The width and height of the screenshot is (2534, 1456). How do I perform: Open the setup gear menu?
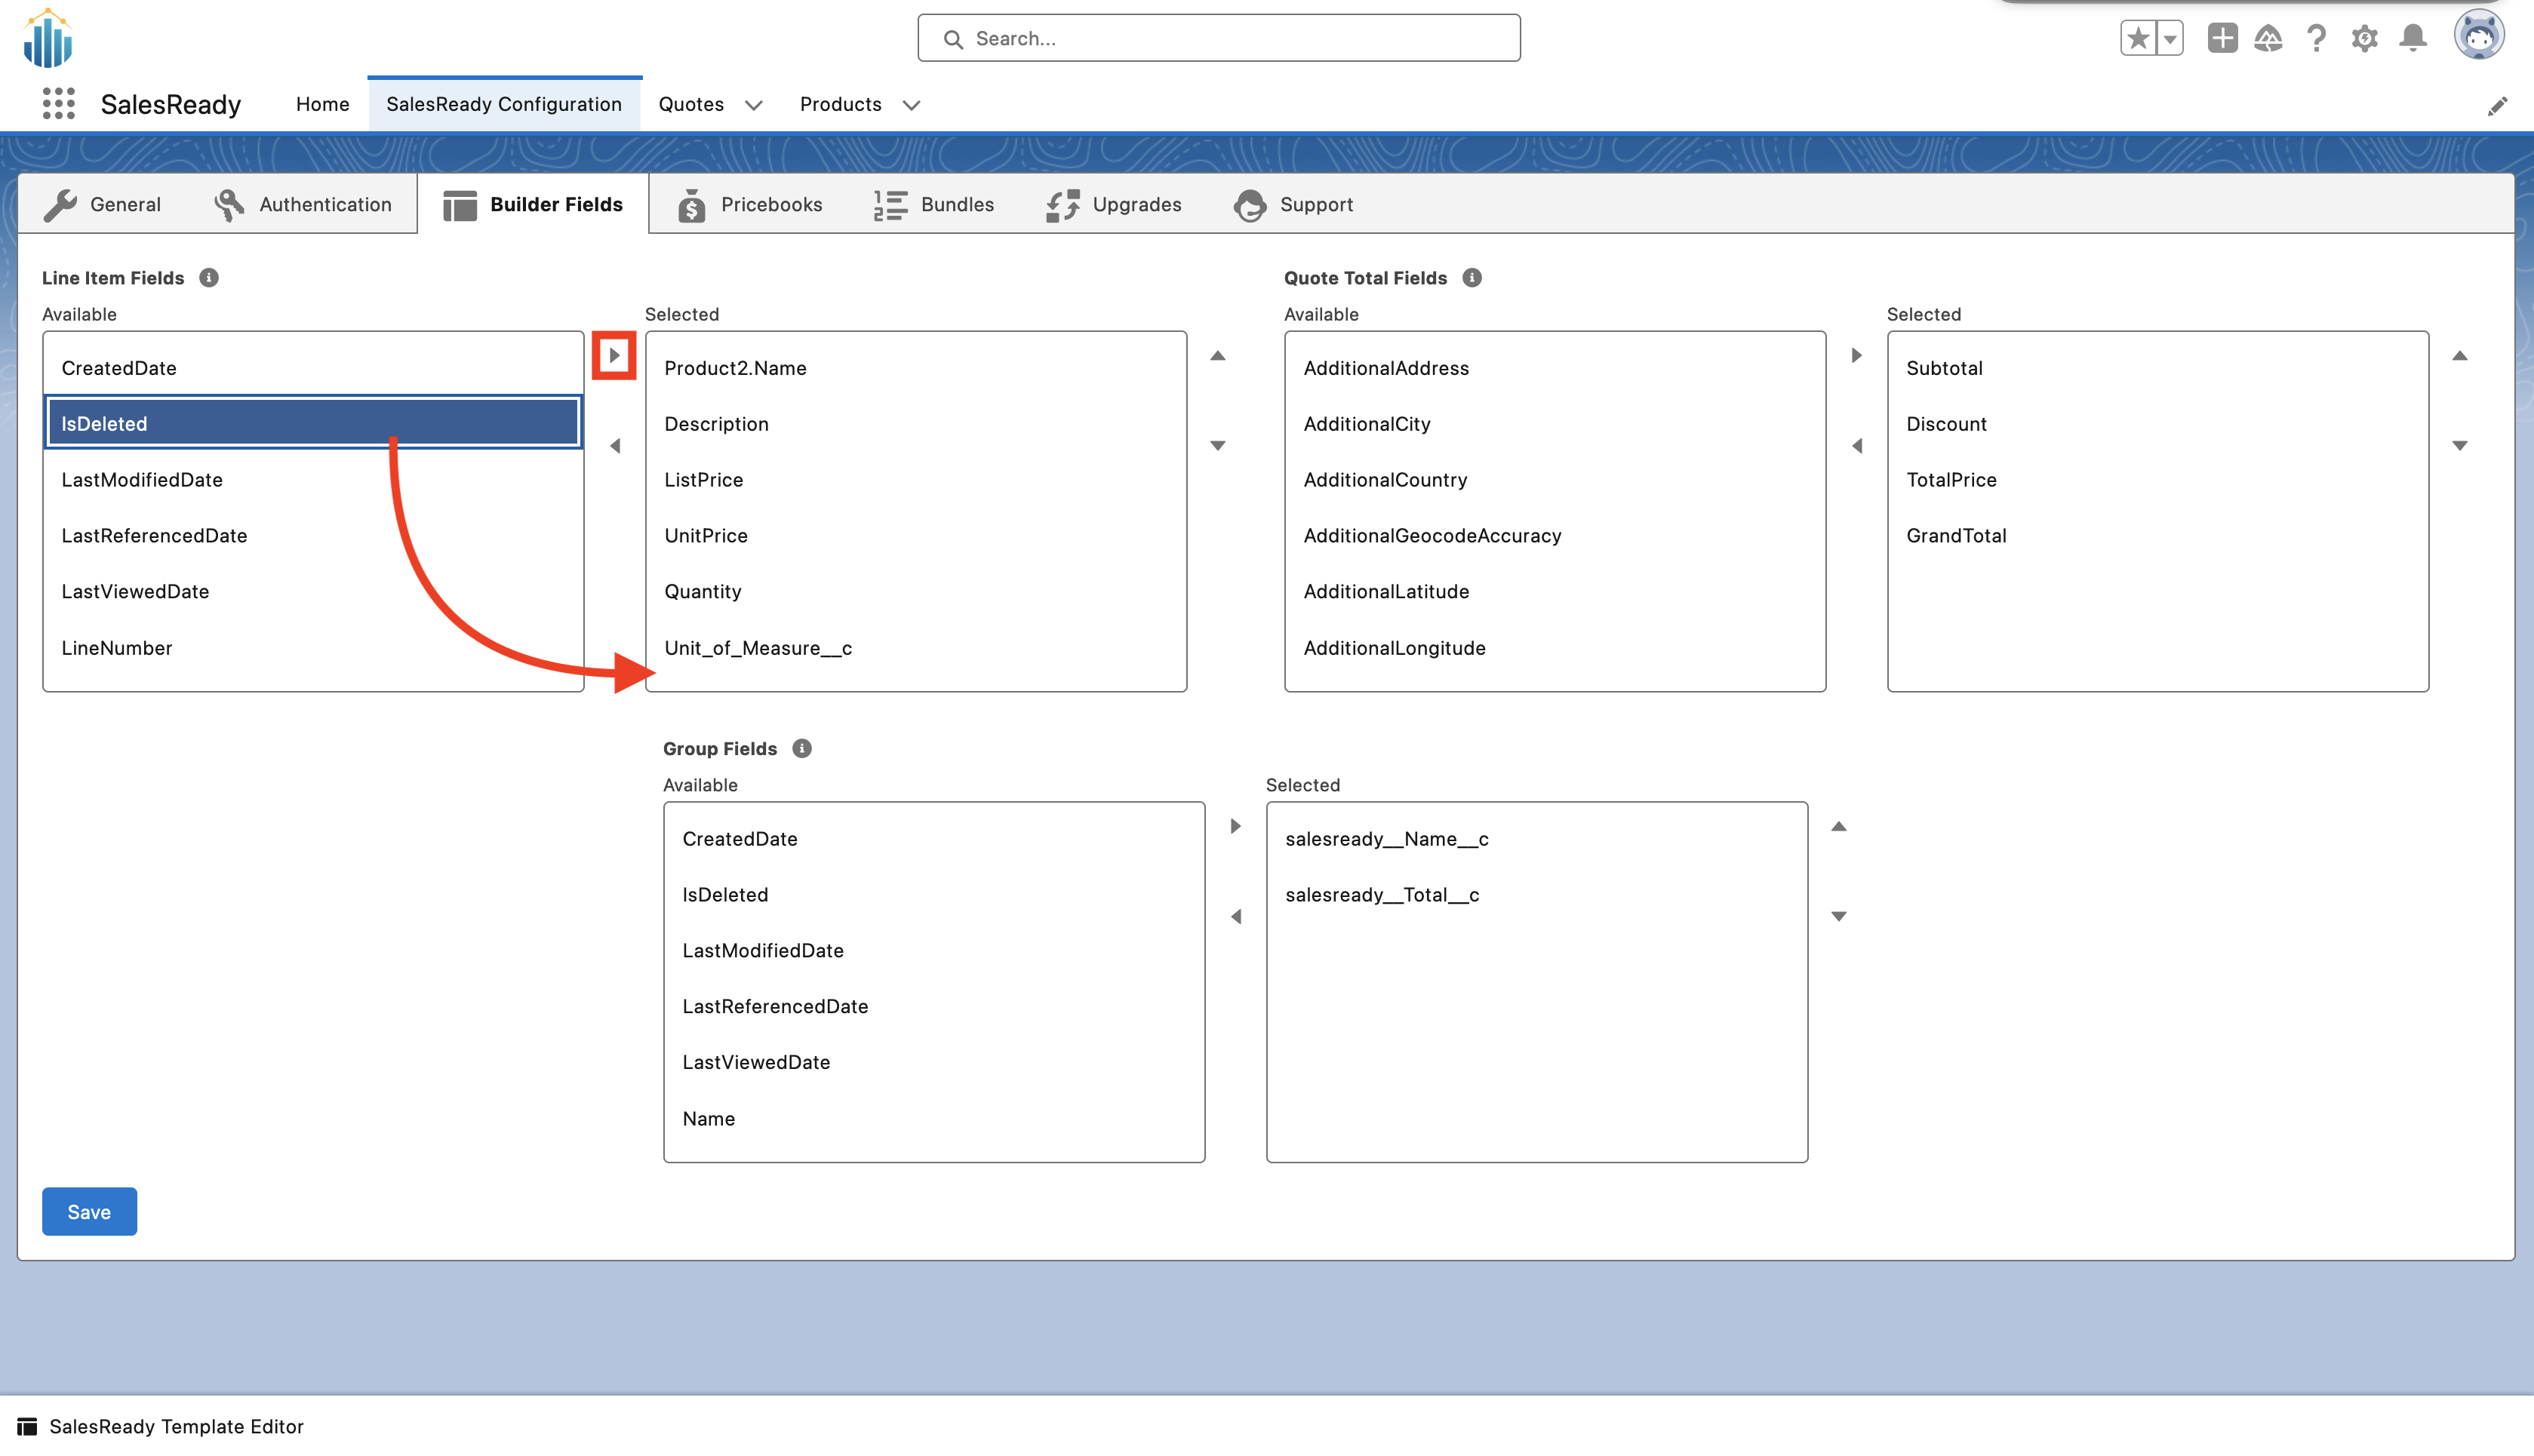pos(2364,38)
